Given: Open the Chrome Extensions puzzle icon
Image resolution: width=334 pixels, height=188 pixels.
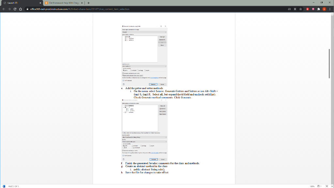Looking at the screenshot, I should pos(318,9).
